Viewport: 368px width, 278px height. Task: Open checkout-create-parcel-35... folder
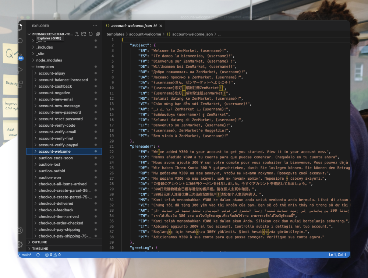point(64,191)
